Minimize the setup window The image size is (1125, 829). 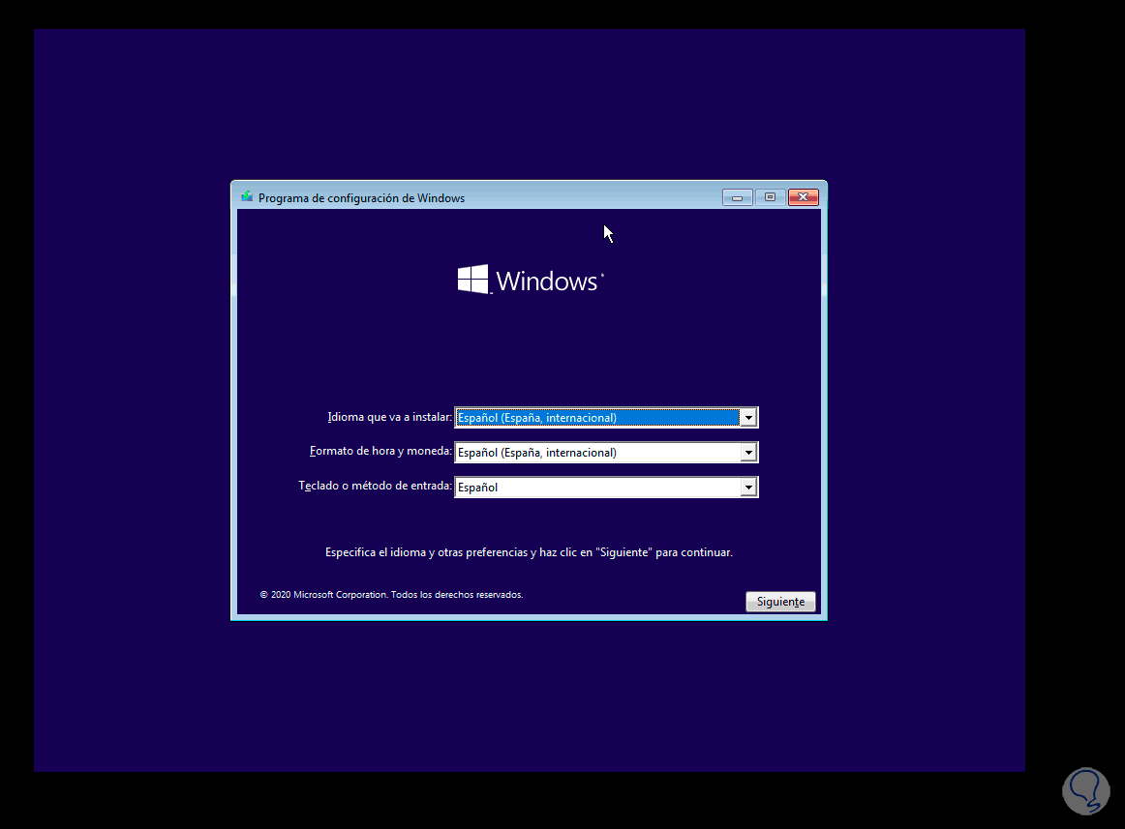pos(737,196)
